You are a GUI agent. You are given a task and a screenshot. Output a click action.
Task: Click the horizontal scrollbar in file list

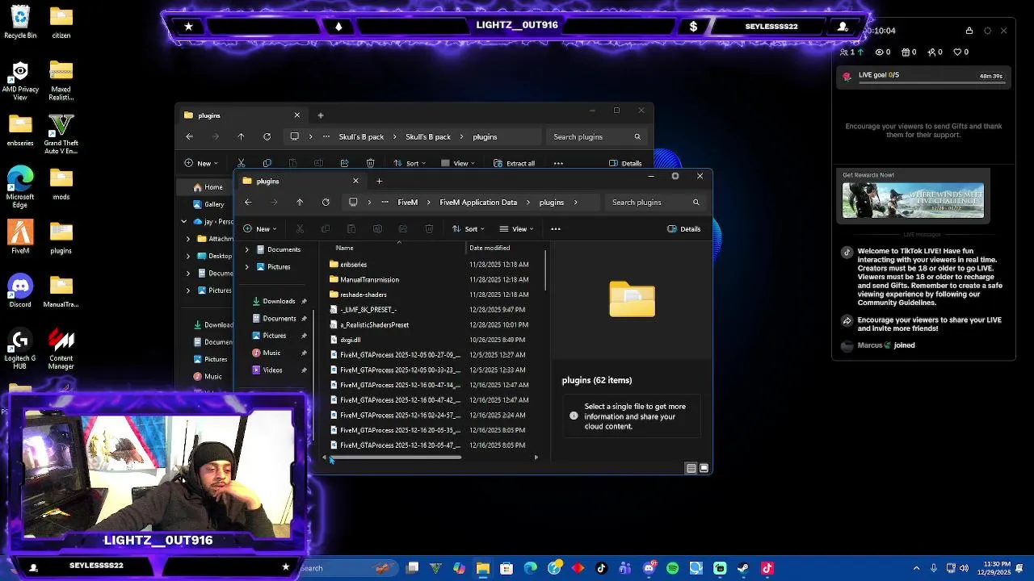click(396, 458)
